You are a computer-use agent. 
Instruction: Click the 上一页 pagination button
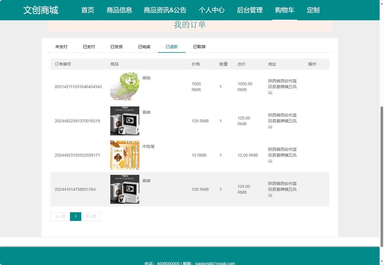pos(60,216)
